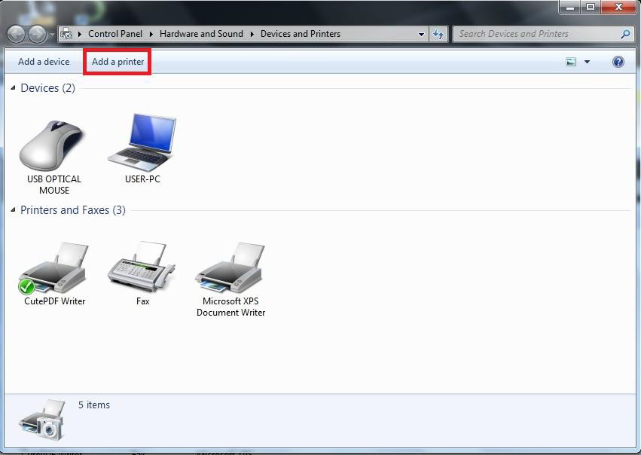Click Add a printer in the toolbar
Viewport: 641px width, 455px height.
coord(118,62)
